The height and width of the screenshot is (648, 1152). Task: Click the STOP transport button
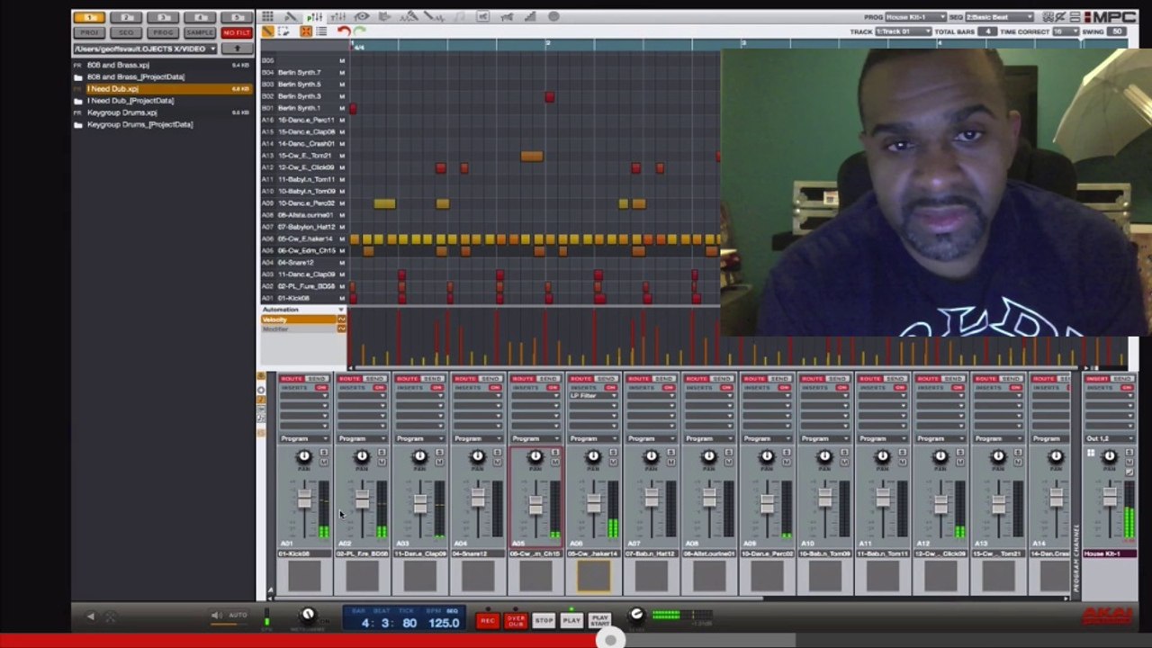pos(544,620)
